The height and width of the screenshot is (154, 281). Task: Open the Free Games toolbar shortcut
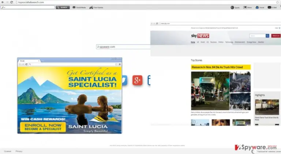pyautogui.click(x=96, y=7)
